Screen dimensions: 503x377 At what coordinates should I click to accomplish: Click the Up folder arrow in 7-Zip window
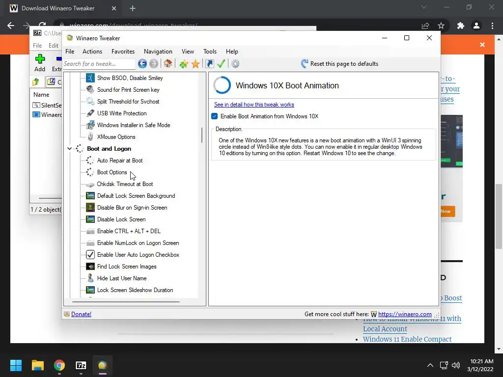pyautogui.click(x=36, y=82)
